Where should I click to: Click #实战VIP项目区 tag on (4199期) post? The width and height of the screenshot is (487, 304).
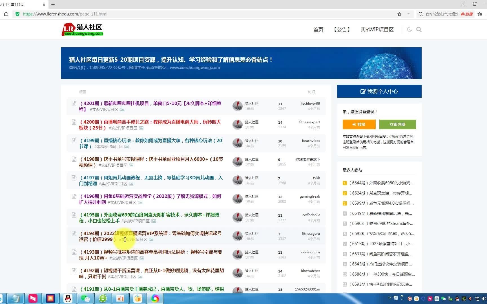click(x=109, y=147)
